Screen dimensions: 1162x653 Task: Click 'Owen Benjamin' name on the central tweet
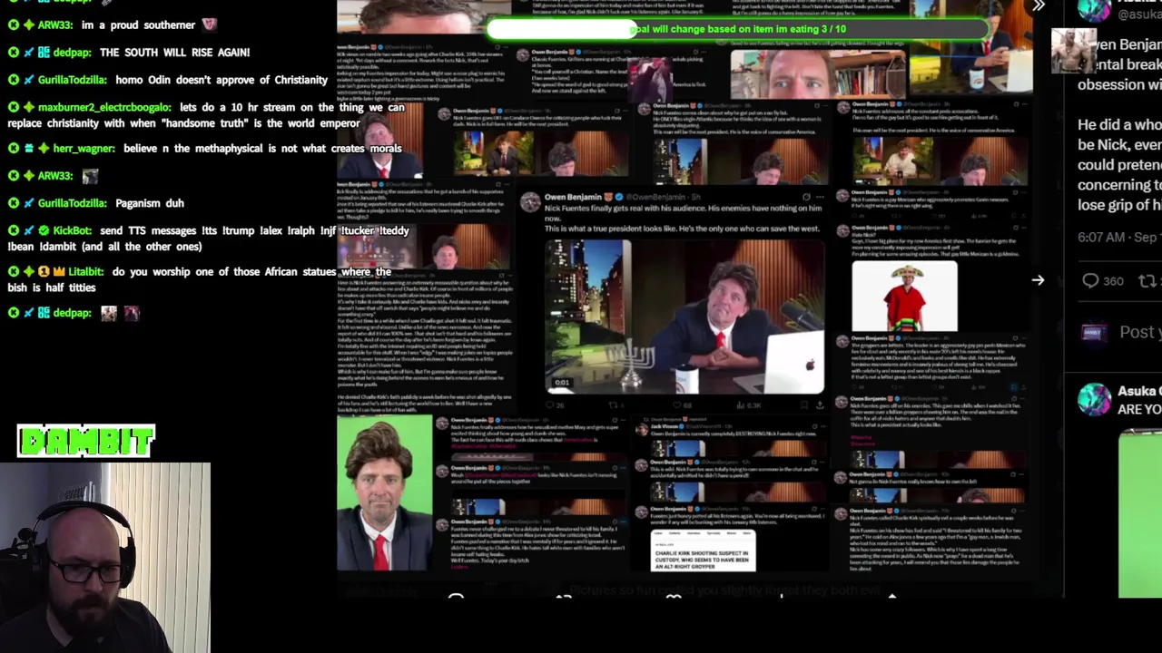coord(574,197)
